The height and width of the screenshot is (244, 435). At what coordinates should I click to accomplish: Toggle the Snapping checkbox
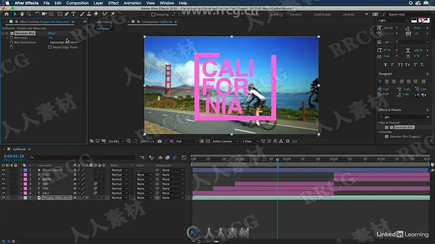click(x=153, y=15)
